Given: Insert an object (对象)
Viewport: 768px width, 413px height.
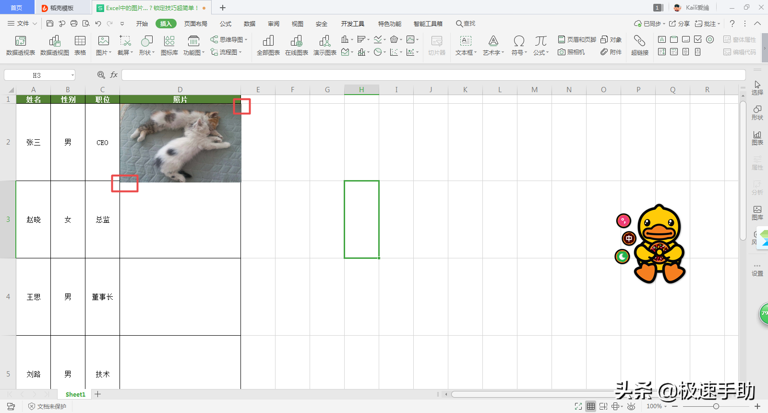Looking at the screenshot, I should coord(611,39).
